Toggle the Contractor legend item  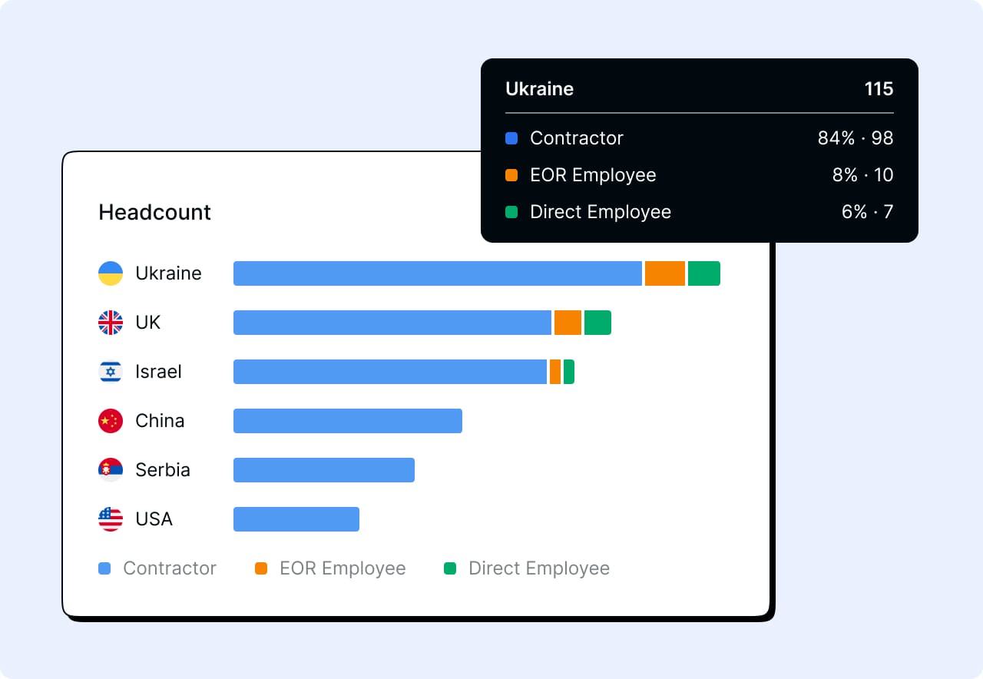pos(157,568)
